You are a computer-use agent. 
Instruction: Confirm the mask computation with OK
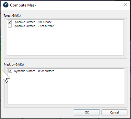point(87,112)
